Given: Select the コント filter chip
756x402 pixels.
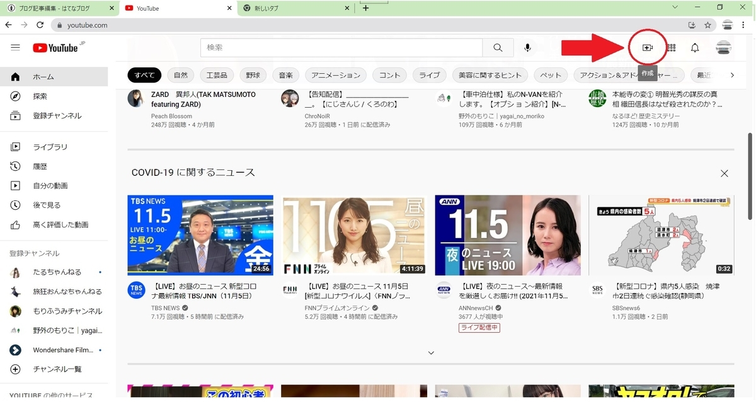Looking at the screenshot, I should click(x=390, y=75).
